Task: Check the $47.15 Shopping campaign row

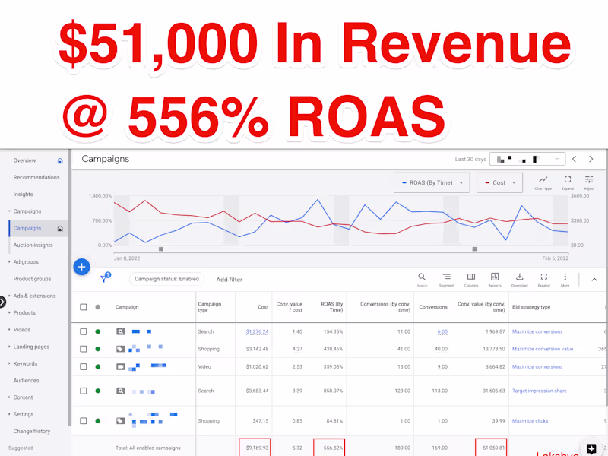Action: tap(84, 421)
